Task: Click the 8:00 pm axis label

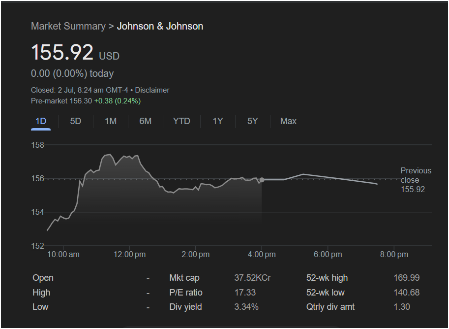Action: (394, 254)
